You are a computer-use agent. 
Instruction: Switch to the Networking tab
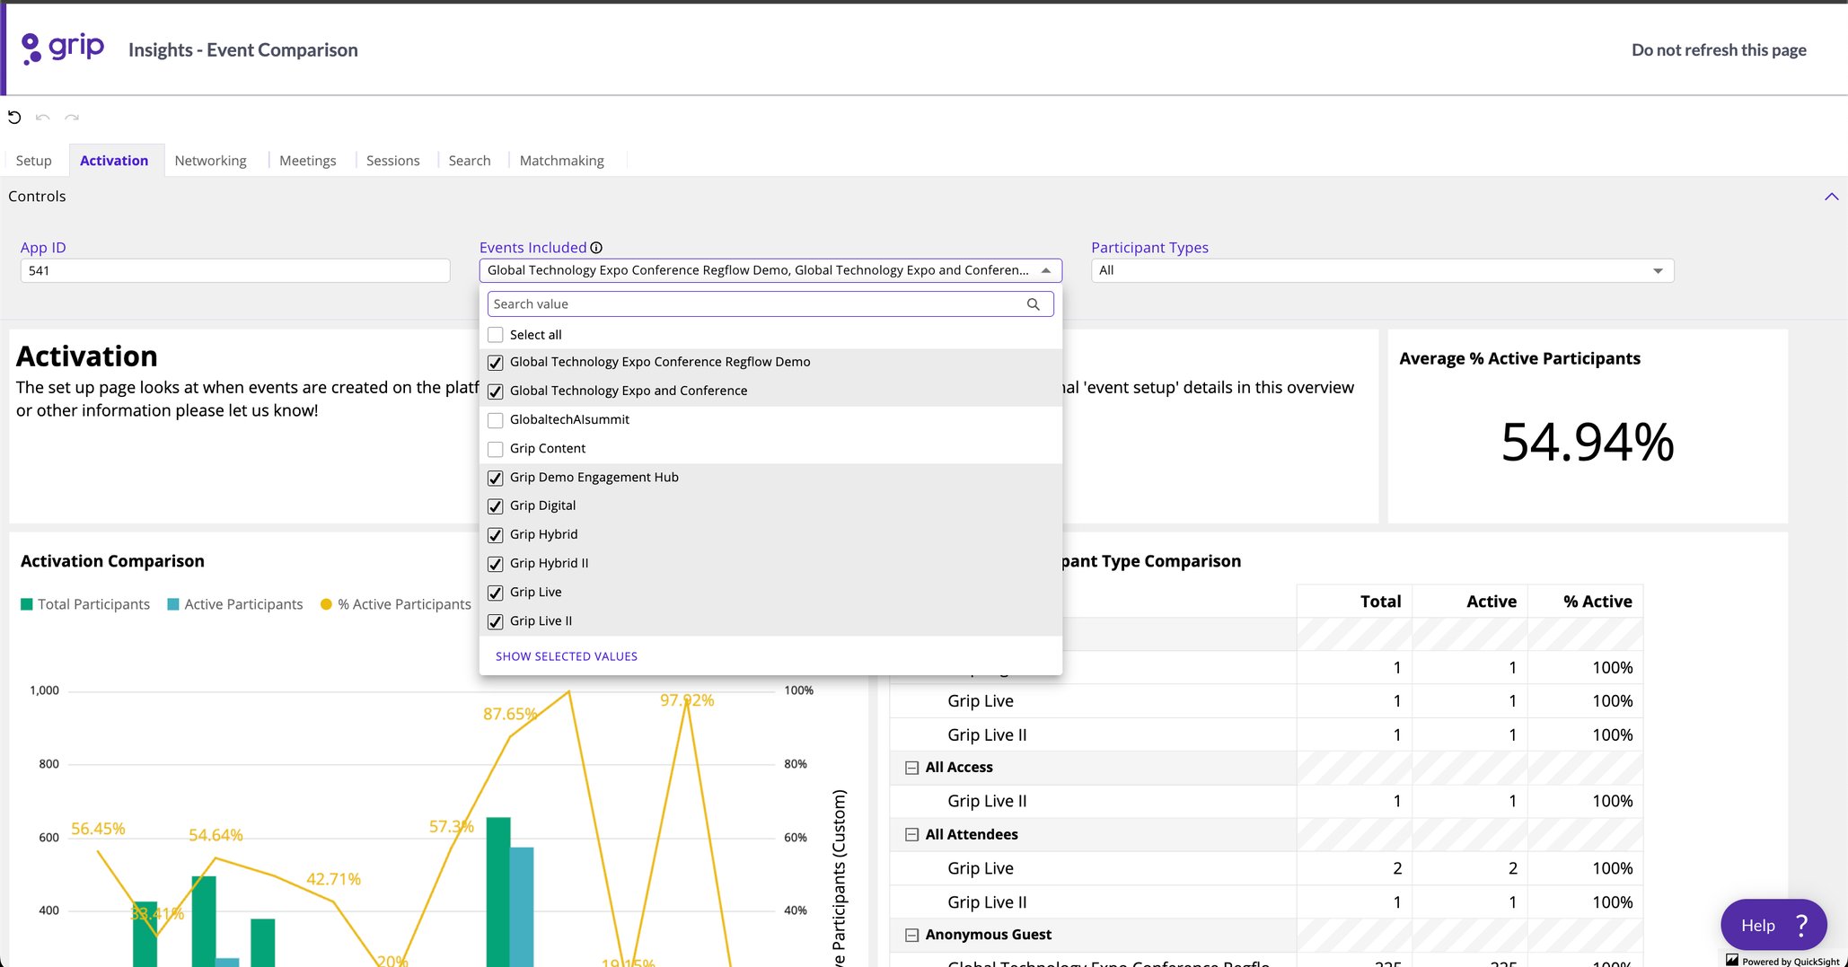211,161
